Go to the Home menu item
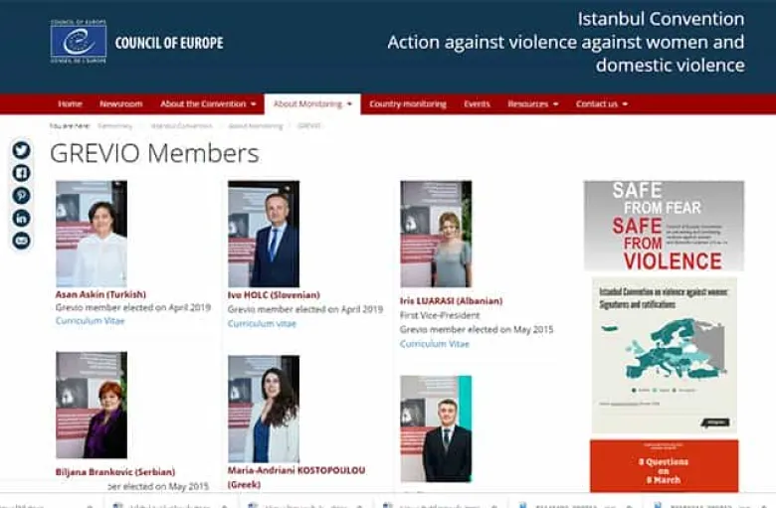Screen dimensions: 776x508 coord(70,104)
